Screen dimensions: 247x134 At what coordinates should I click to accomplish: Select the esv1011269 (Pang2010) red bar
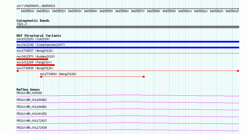click(x=36, y=65)
